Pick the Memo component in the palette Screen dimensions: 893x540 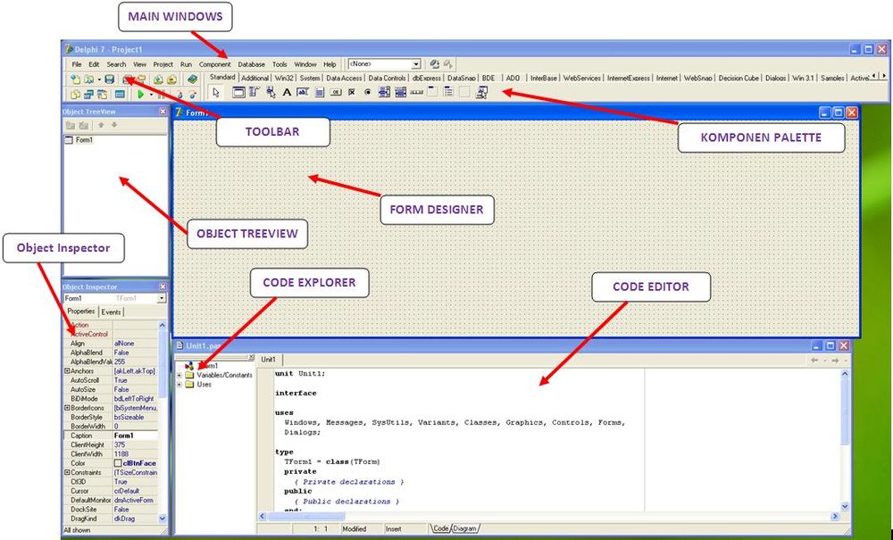click(x=320, y=92)
